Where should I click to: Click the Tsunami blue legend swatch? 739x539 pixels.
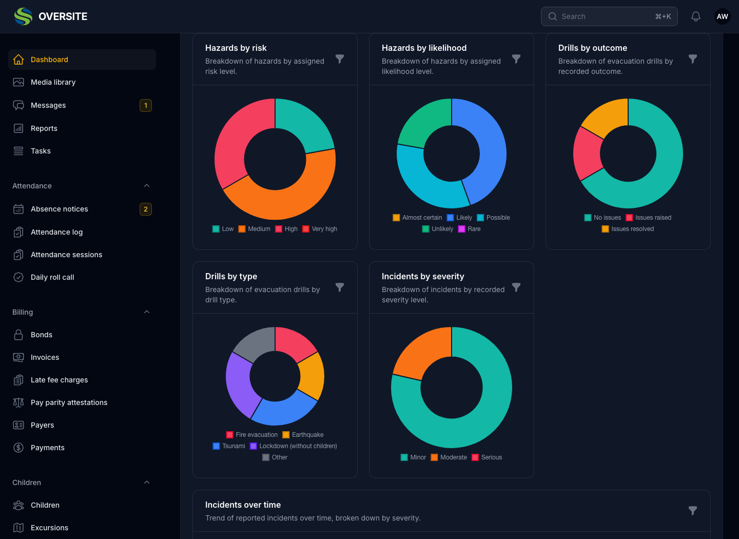click(216, 446)
